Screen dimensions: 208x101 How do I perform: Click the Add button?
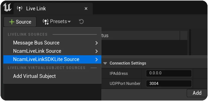click(x=197, y=93)
